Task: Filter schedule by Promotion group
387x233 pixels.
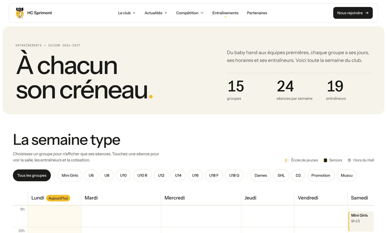Action: [321, 175]
